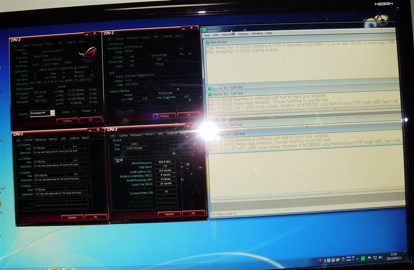Click the DRAM Frequency value 800.8 MHz

pos(165,162)
